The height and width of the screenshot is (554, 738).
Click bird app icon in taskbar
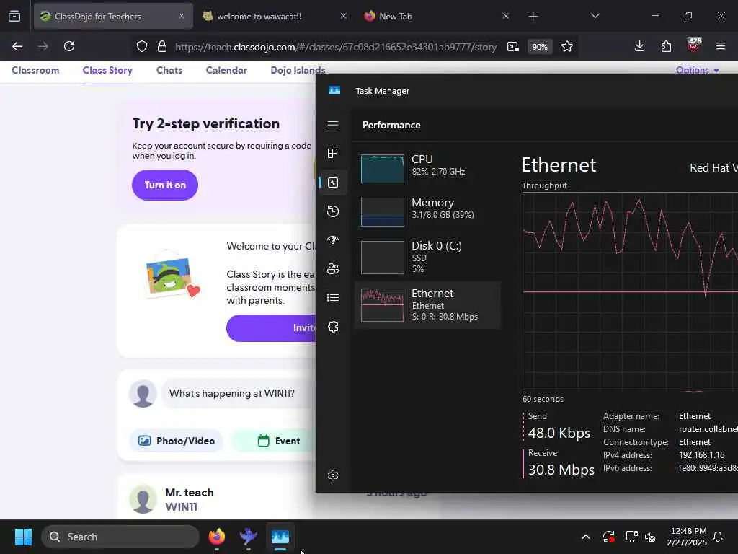click(248, 537)
